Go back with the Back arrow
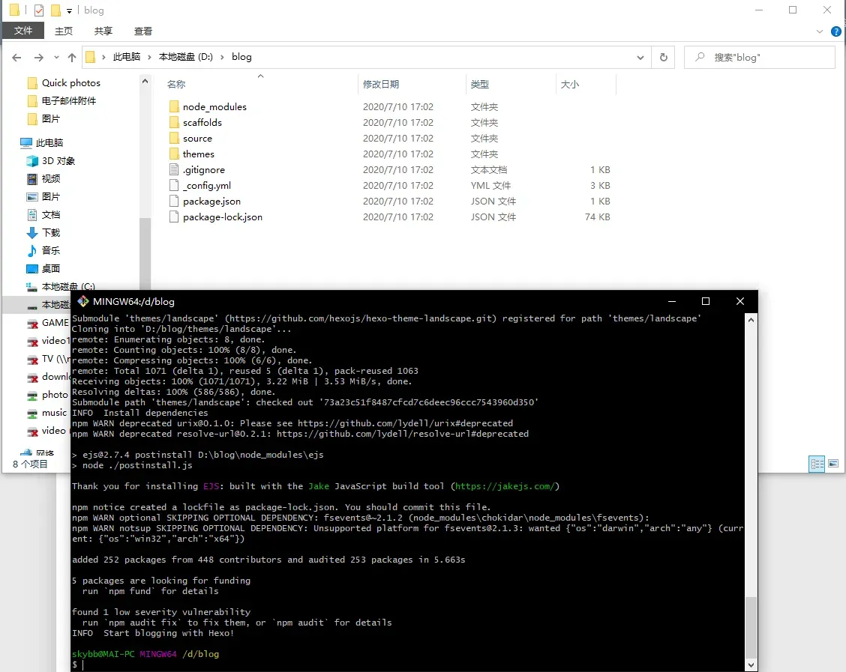 pos(16,57)
